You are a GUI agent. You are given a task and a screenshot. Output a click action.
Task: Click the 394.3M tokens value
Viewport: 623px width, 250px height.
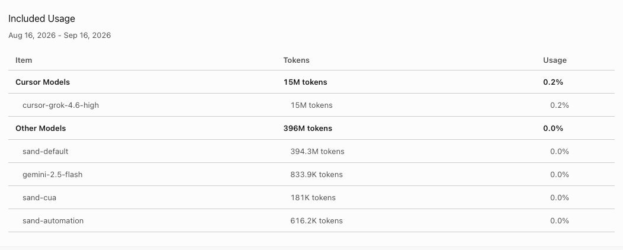click(317, 152)
